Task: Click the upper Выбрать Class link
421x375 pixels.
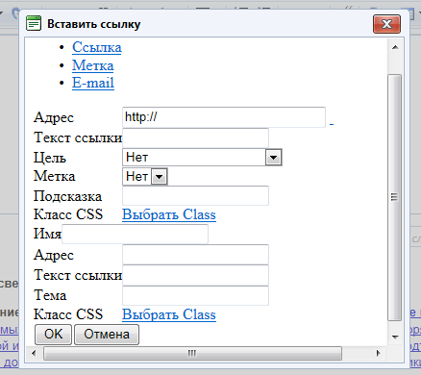Action: [169, 214]
